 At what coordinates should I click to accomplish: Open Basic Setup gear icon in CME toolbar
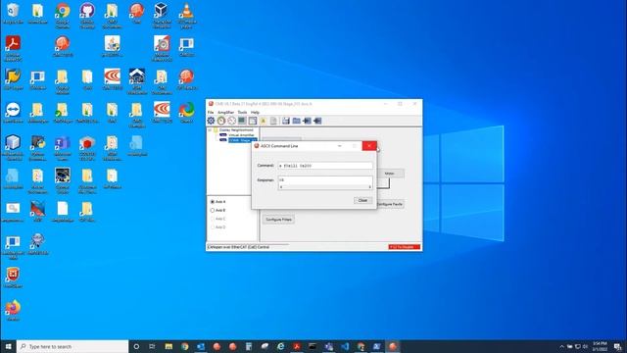click(211, 121)
